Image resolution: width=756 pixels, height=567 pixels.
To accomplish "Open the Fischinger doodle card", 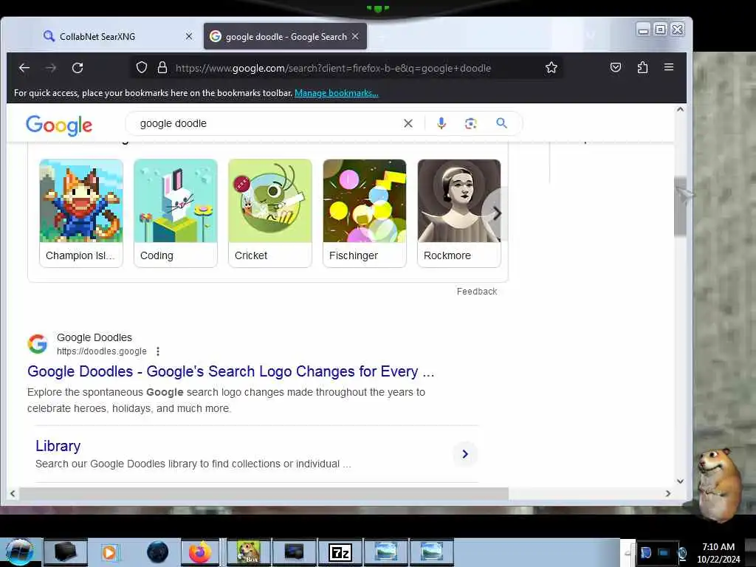I will 365,213.
